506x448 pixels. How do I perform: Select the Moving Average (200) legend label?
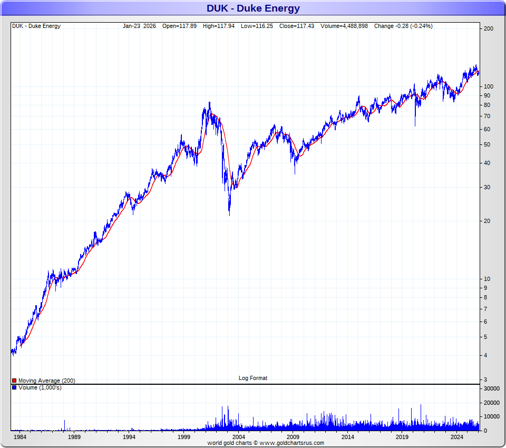coord(46,381)
